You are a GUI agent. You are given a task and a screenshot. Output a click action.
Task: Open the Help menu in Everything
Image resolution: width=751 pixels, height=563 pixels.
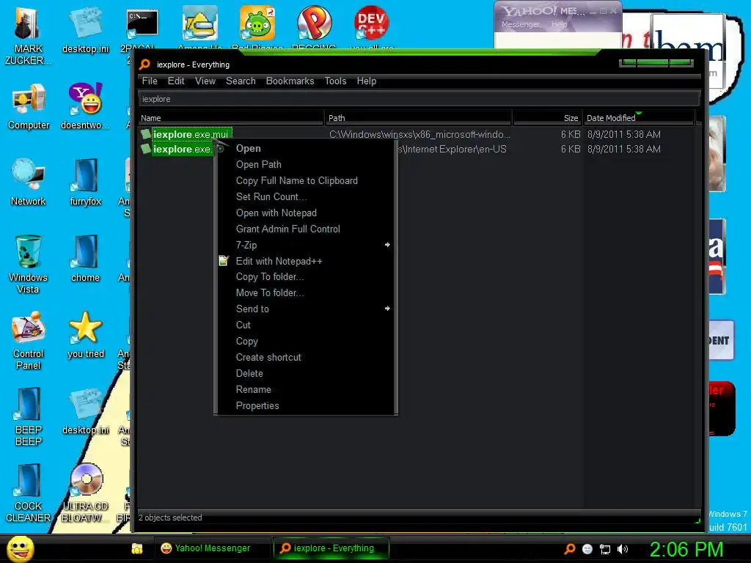[x=367, y=81]
